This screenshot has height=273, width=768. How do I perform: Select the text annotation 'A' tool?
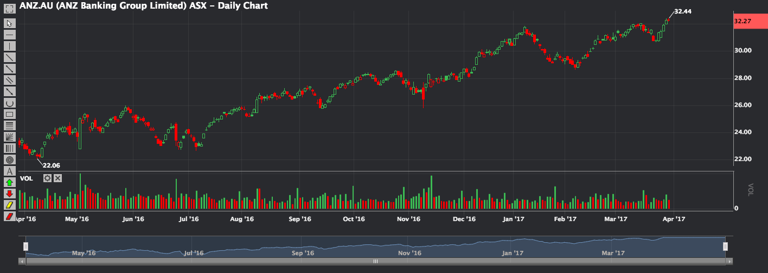pyautogui.click(x=9, y=171)
